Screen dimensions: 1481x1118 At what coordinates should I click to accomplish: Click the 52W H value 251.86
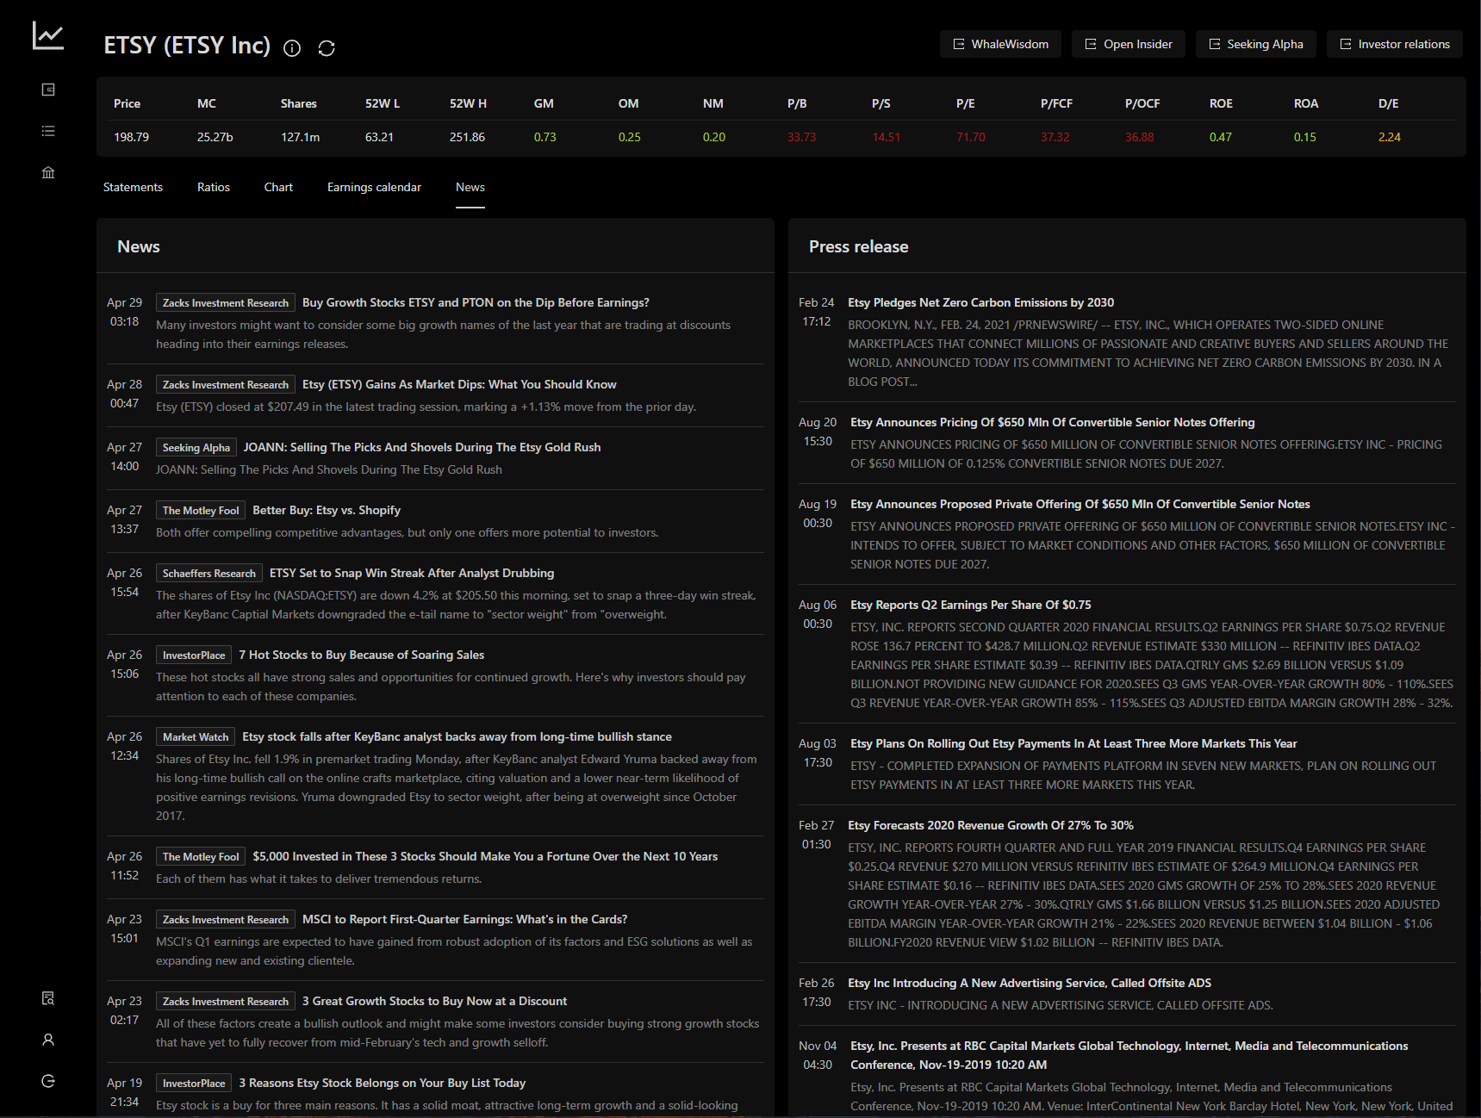[x=467, y=137]
